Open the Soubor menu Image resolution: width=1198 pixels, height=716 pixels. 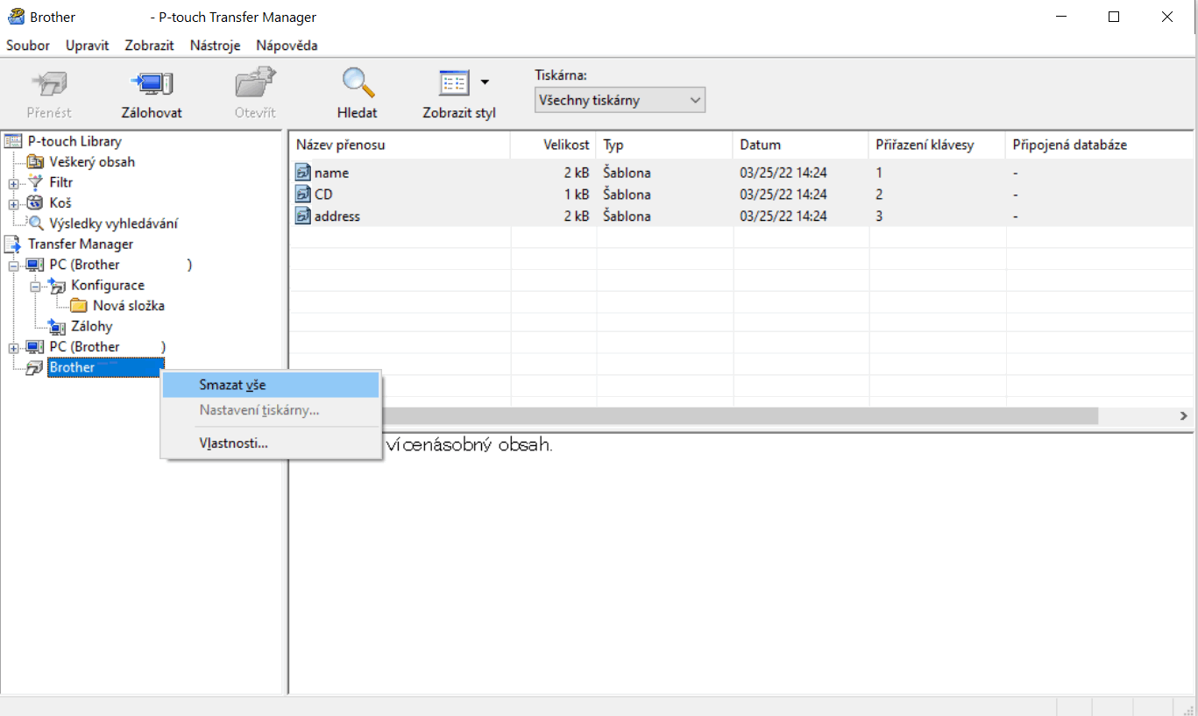[x=28, y=45]
